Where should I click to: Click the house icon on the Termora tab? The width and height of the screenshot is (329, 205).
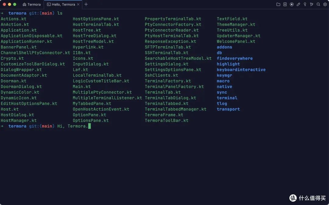(x=24, y=4)
